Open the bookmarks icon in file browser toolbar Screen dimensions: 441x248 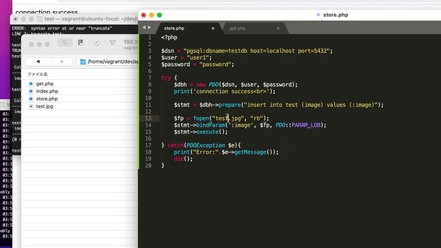[x=81, y=43]
